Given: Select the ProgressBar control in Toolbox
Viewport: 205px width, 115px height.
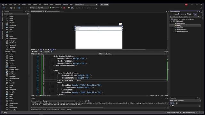Looking at the screenshot, I should pos(13,110).
